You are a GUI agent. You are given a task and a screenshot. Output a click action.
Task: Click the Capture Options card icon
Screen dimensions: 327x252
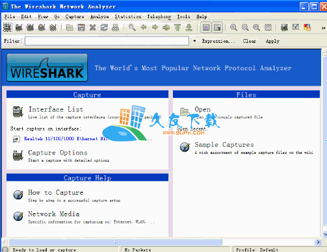click(x=18, y=155)
